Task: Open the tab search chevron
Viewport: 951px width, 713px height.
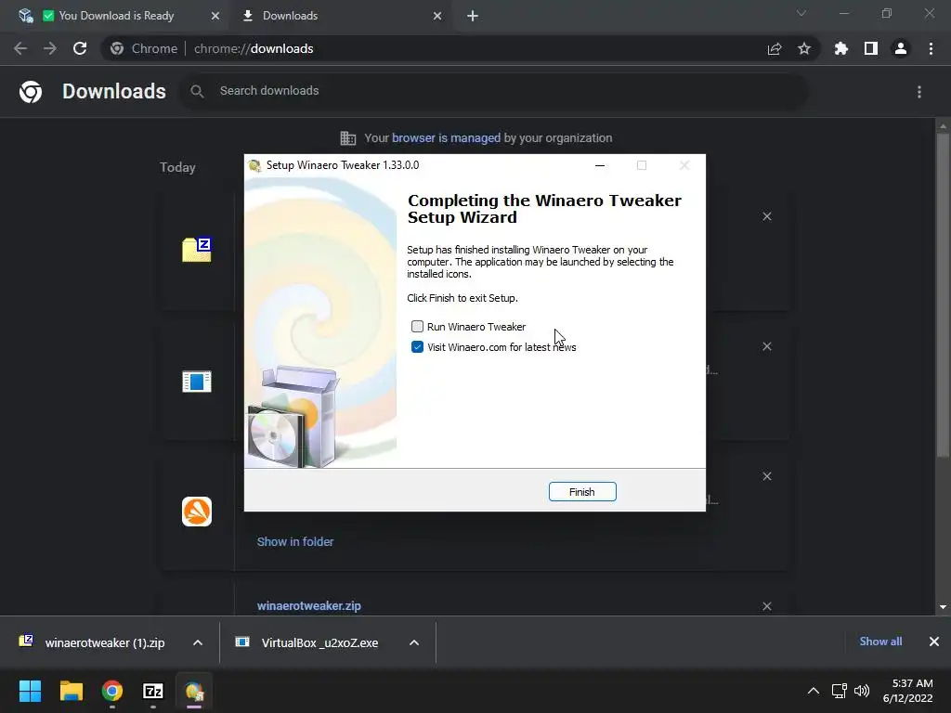Action: pos(801,13)
